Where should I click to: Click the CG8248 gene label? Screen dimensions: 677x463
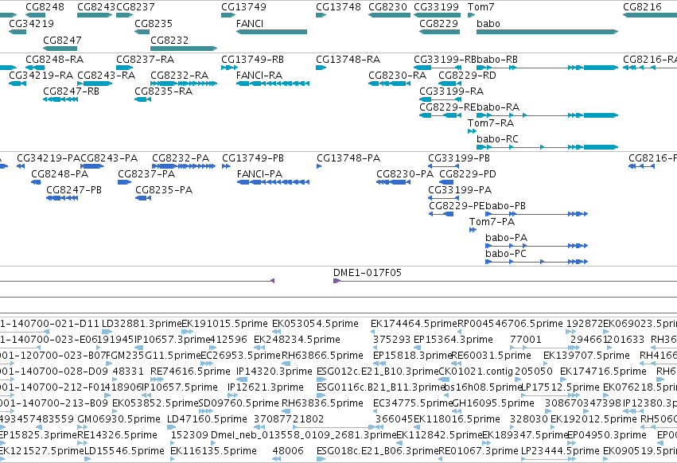point(45,7)
